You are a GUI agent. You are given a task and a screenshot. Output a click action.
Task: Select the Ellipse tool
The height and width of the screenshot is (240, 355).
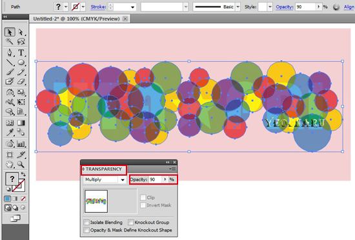point(21,62)
